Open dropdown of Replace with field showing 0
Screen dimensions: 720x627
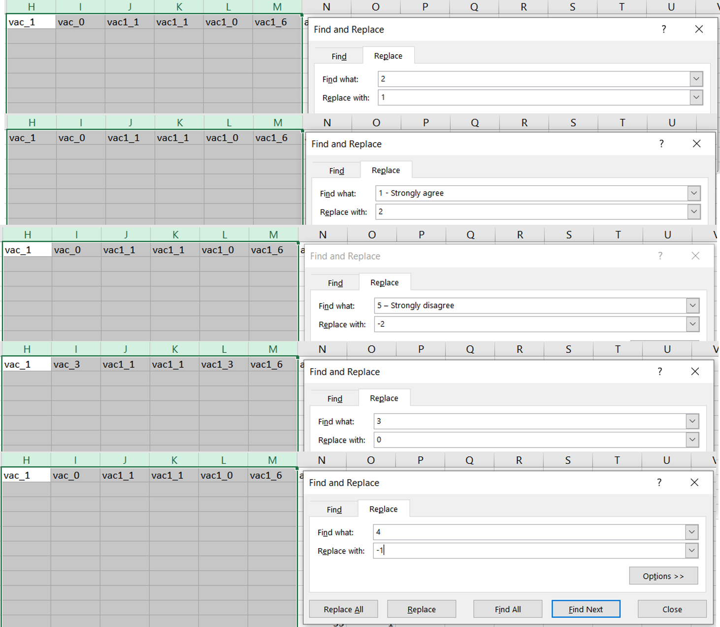(692, 440)
